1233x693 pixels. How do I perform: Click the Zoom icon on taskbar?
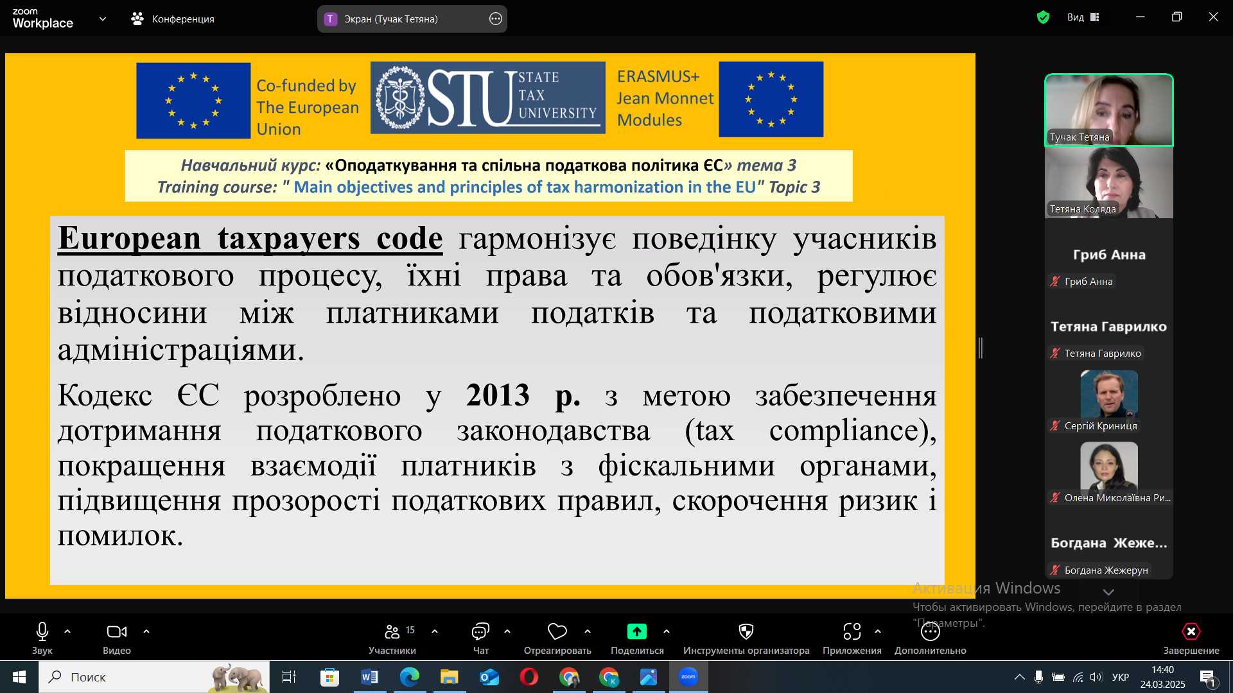tap(688, 677)
